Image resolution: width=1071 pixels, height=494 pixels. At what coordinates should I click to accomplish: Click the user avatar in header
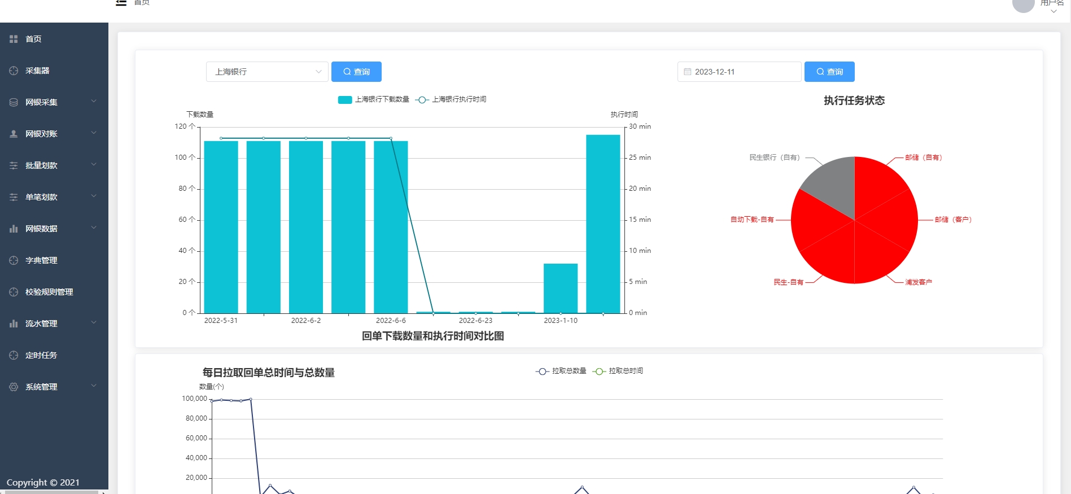click(1023, 5)
